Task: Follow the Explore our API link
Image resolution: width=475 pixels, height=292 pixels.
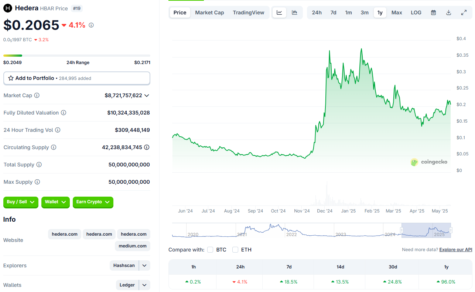Action: (456, 250)
